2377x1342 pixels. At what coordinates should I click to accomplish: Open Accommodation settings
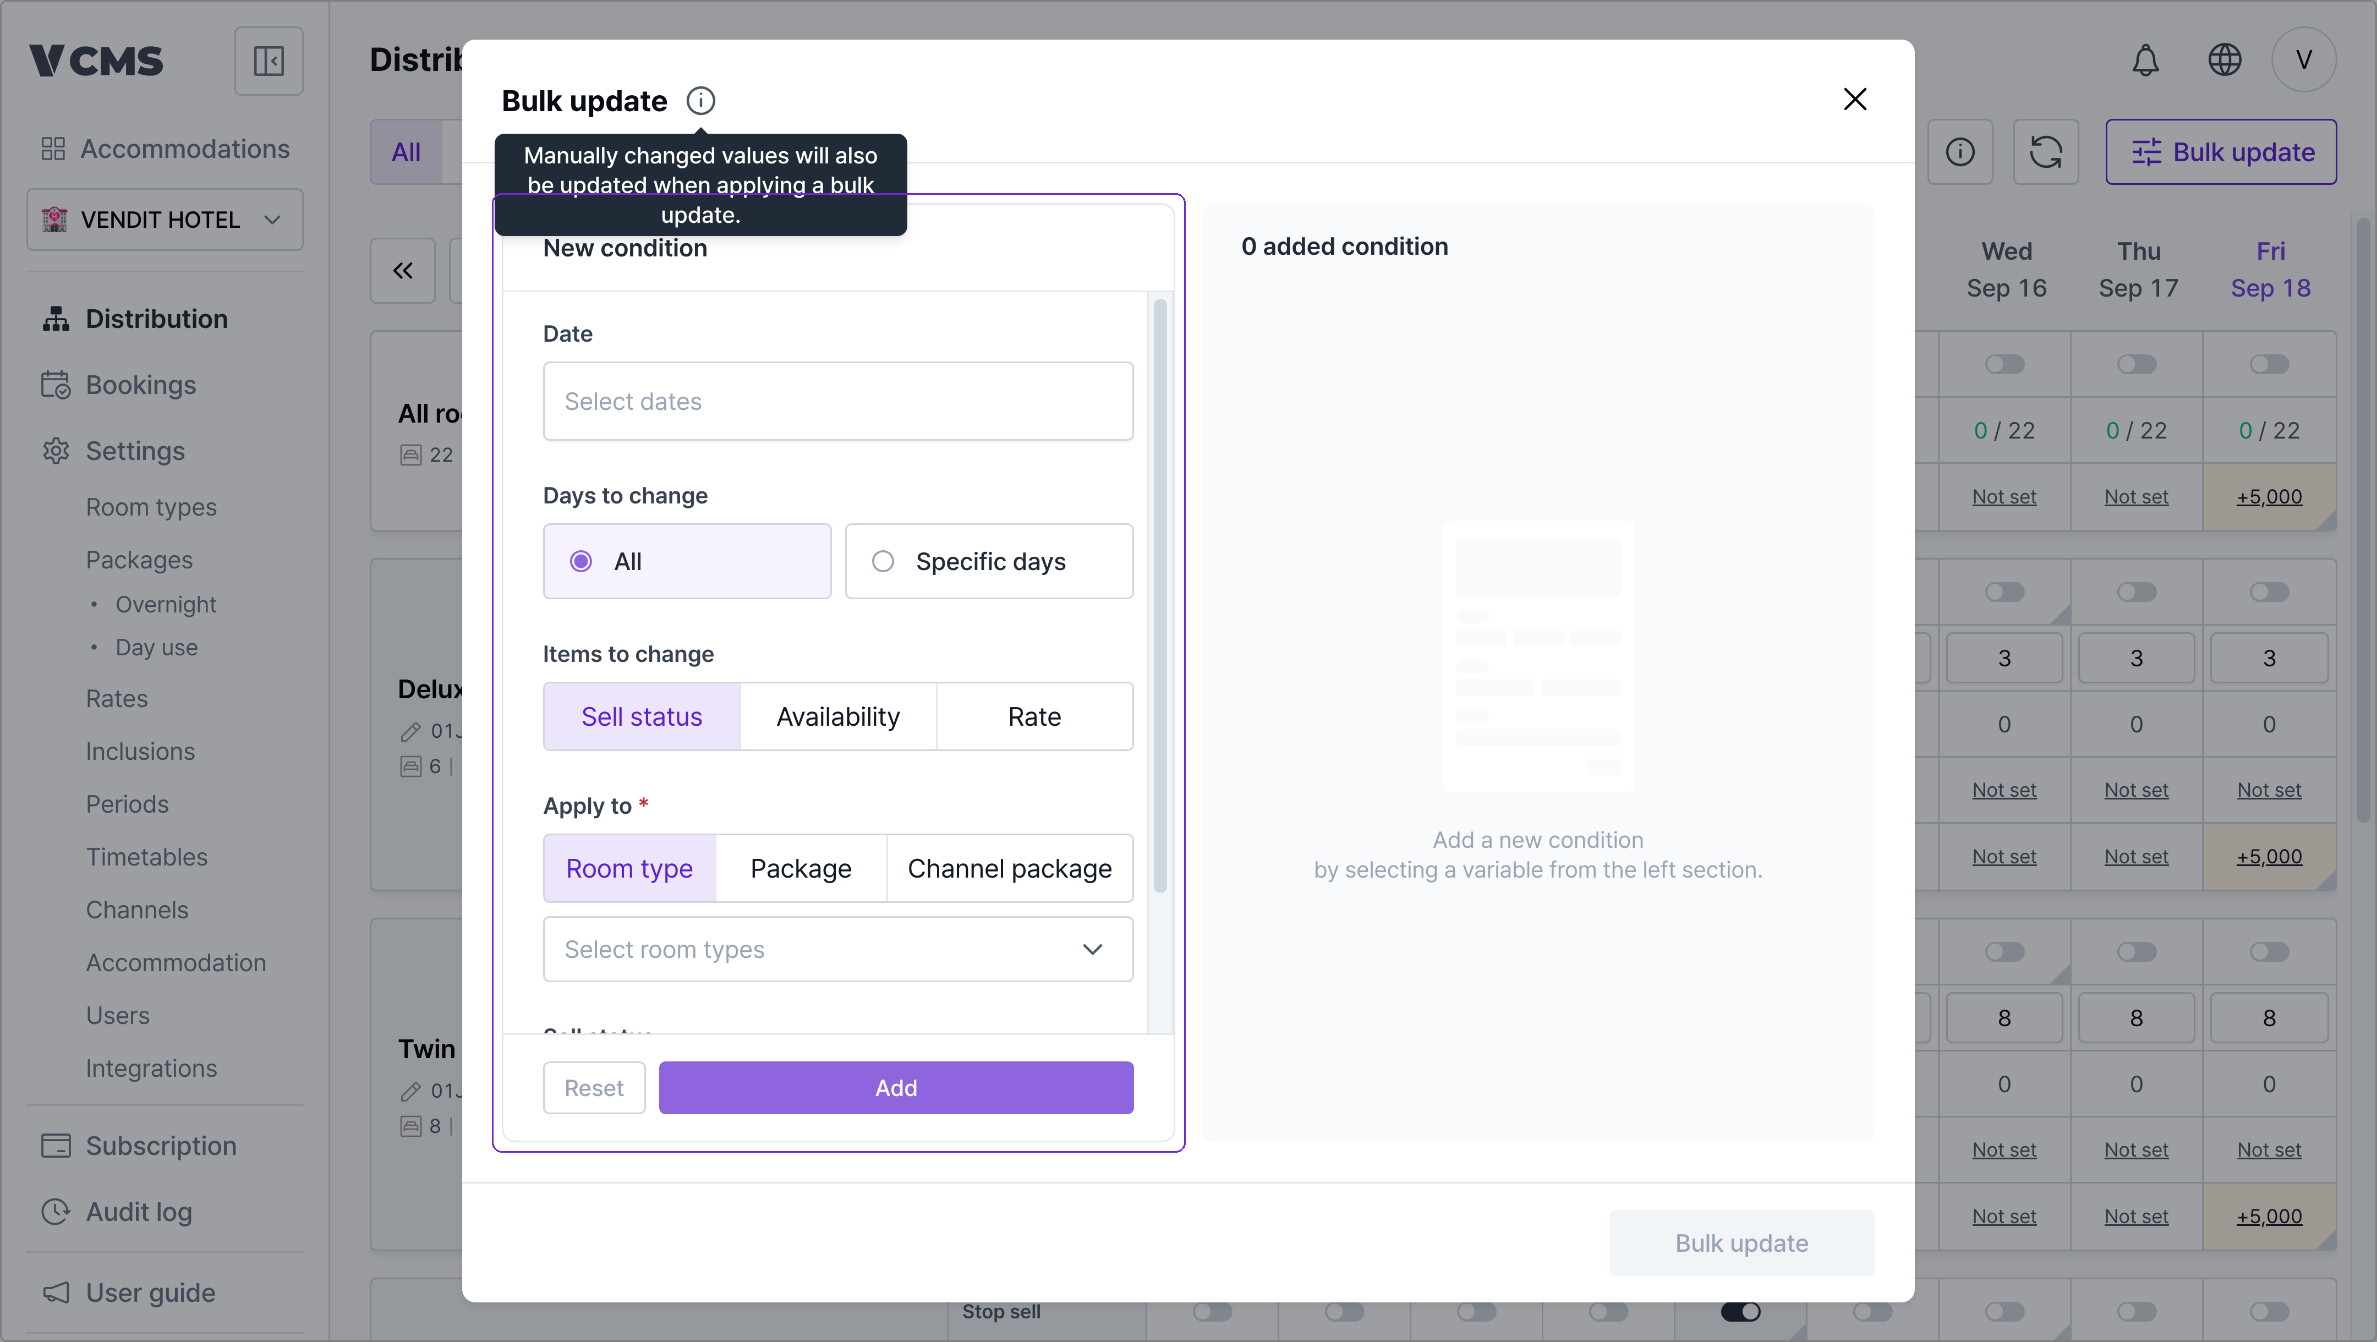[x=176, y=963]
